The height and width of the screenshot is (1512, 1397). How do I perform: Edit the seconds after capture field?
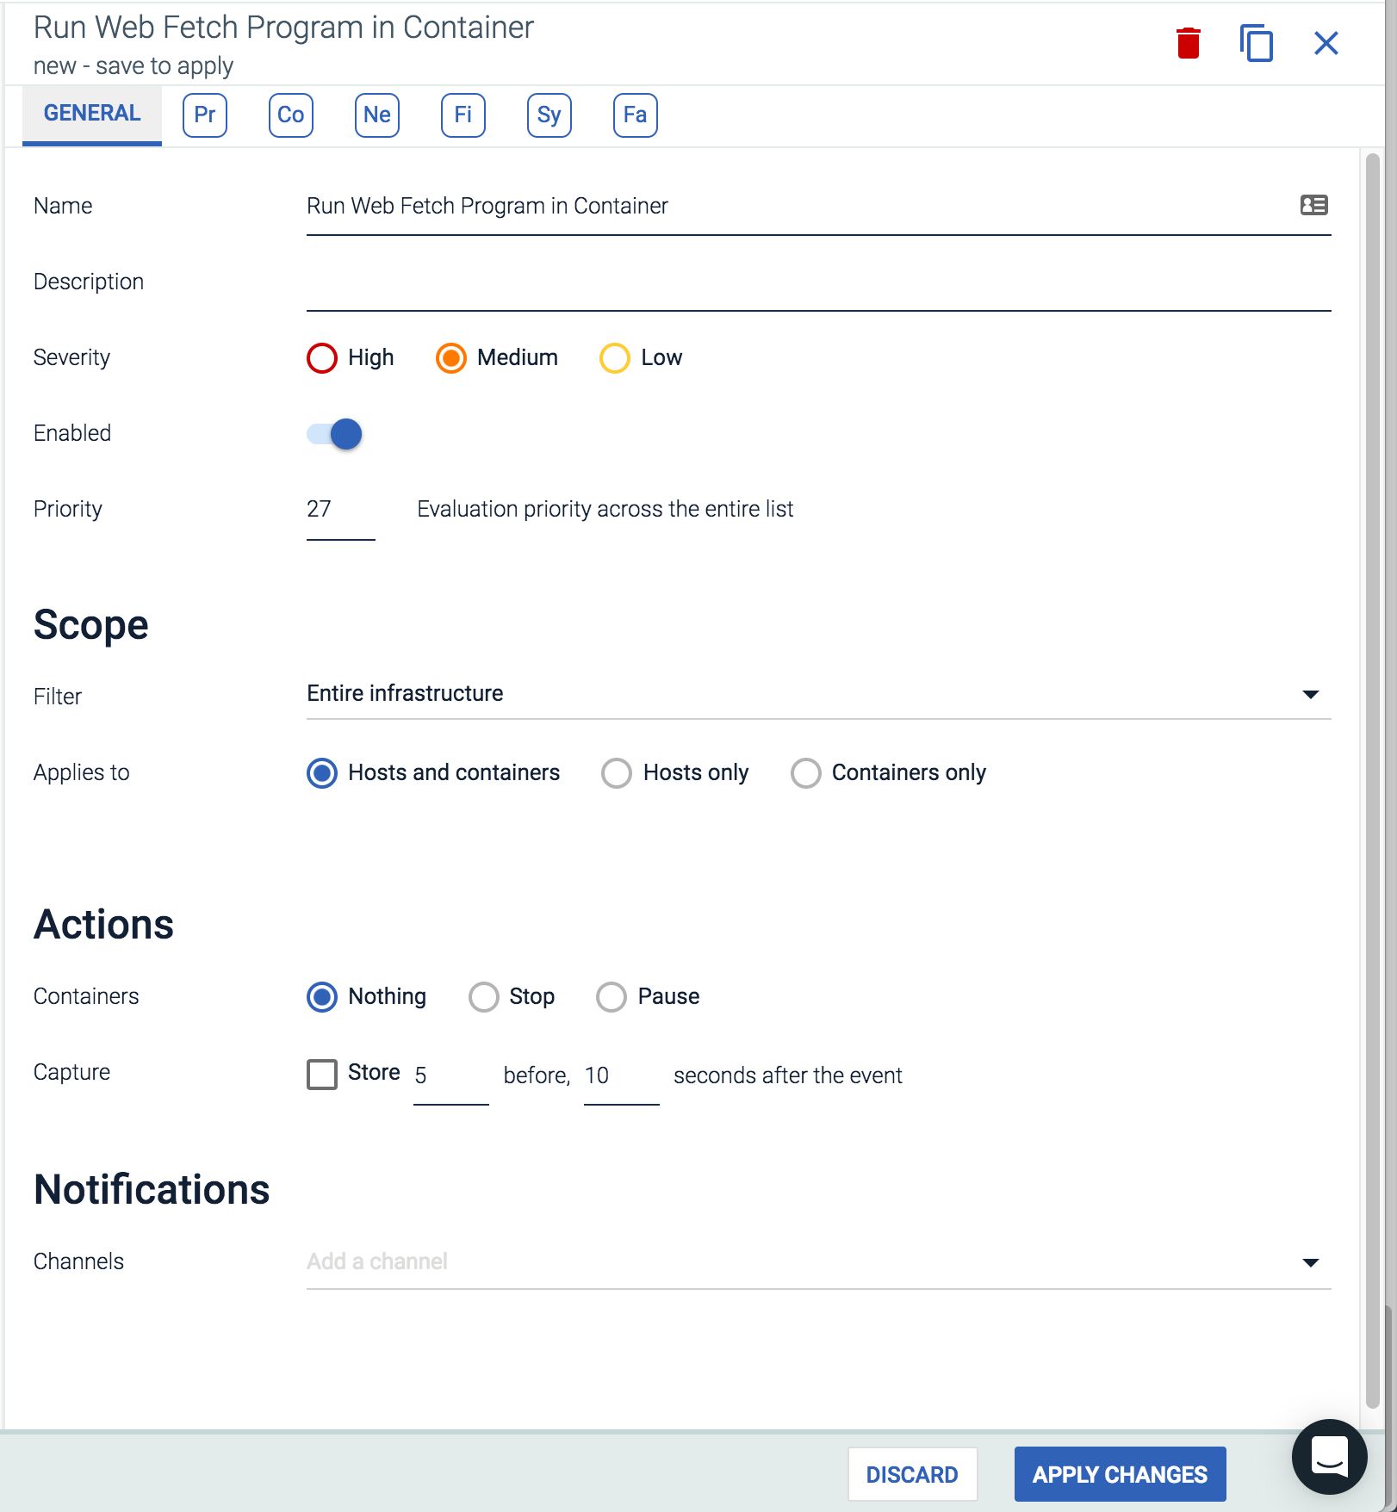[622, 1078]
